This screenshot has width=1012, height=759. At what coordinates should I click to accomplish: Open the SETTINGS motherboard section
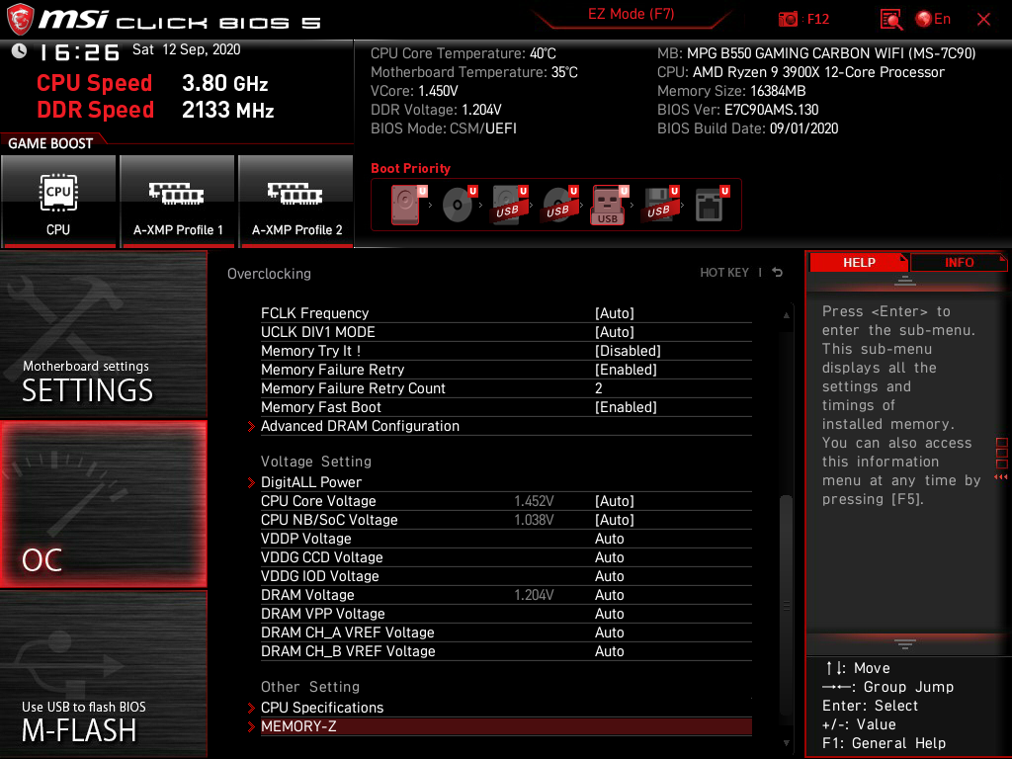tap(103, 334)
